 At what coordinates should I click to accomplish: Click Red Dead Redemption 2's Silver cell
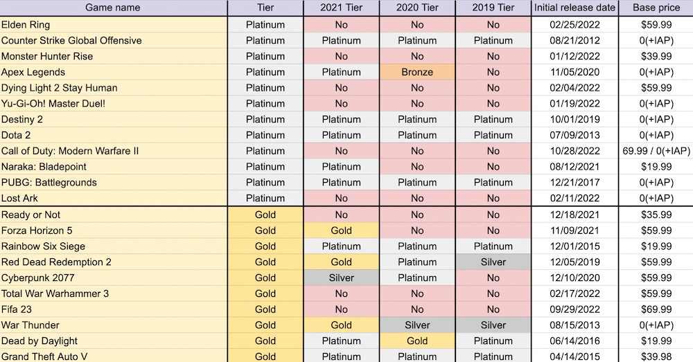pyautogui.click(x=493, y=262)
